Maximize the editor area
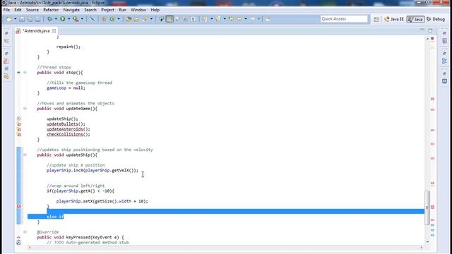Viewport: 452px width, 254px height. coord(430,30)
